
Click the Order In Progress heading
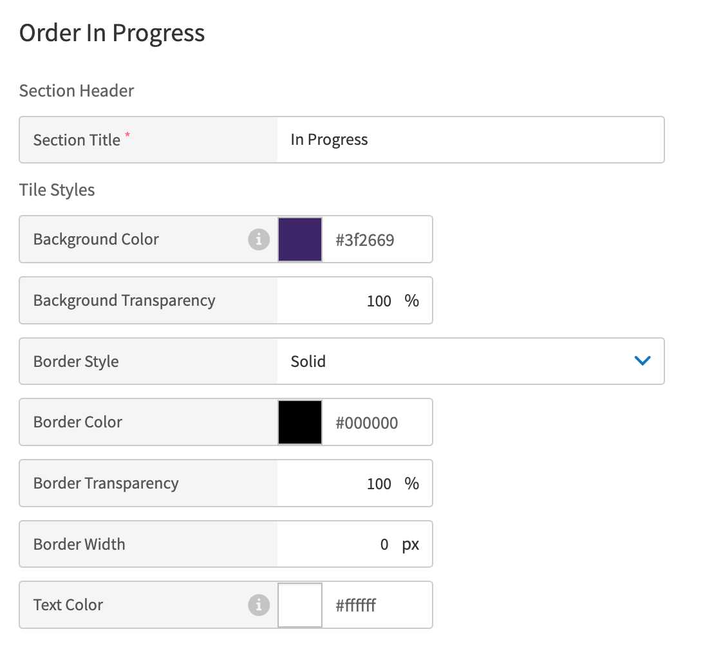pyautogui.click(x=111, y=33)
